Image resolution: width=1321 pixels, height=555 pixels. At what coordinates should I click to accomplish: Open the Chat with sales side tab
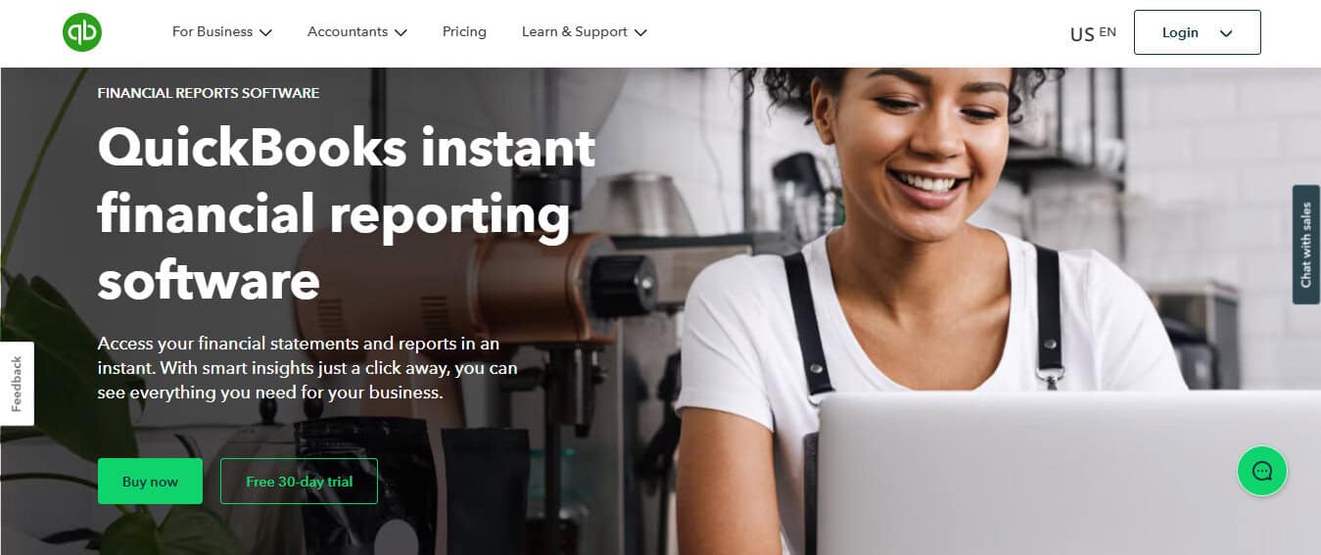(1306, 245)
